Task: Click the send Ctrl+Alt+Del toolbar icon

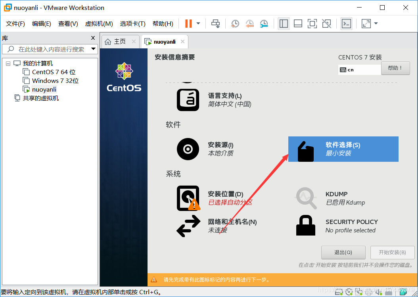Action: 215,23
